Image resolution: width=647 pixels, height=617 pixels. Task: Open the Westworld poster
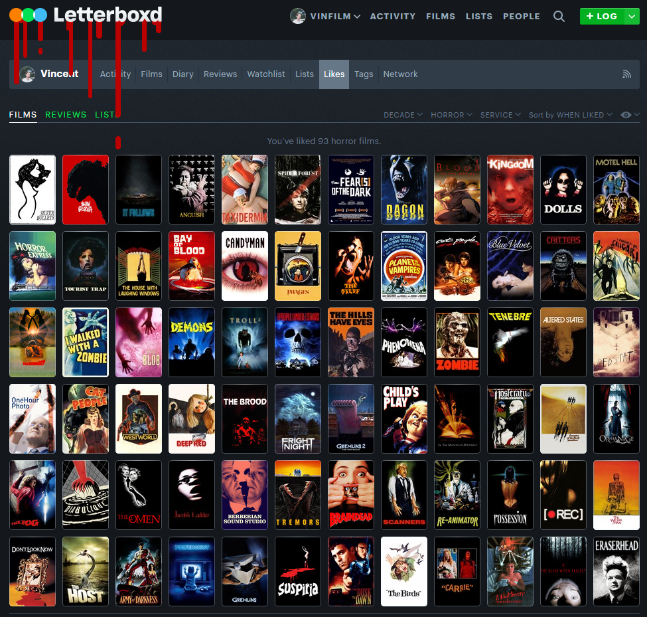click(x=139, y=419)
